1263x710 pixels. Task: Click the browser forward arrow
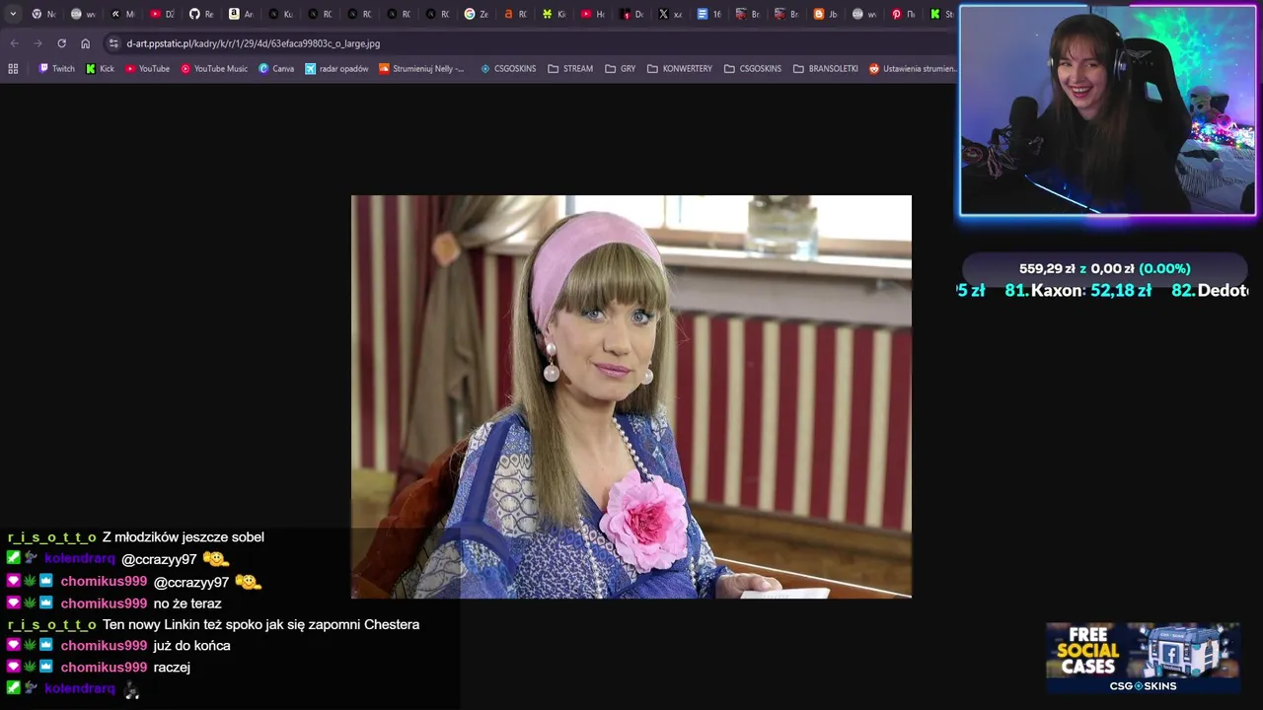37,43
